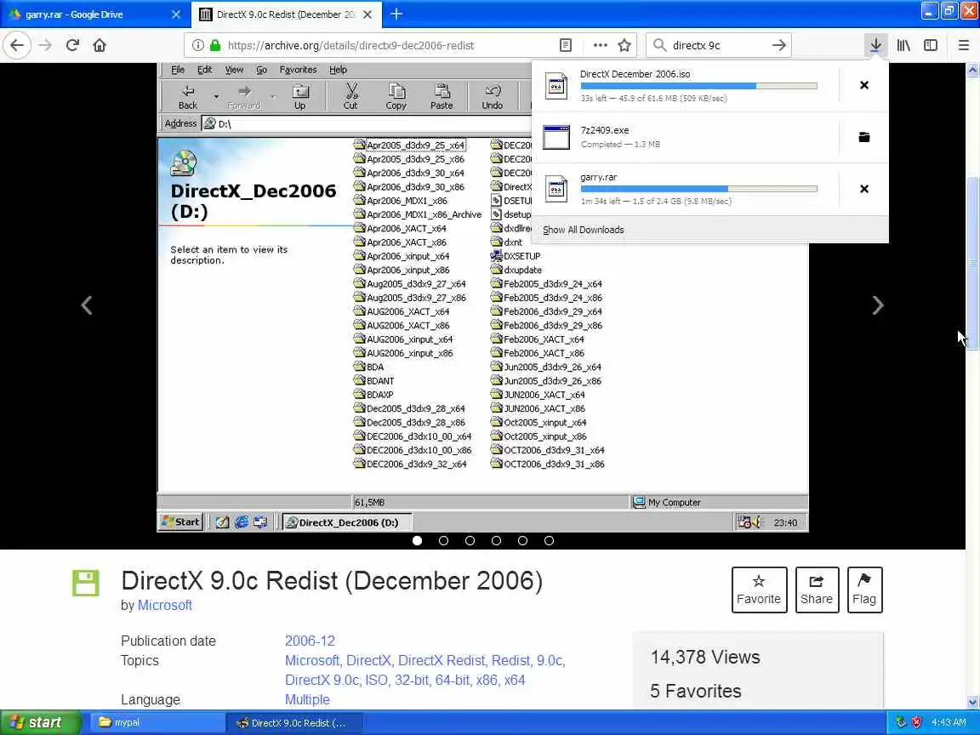Open the 64-bit topic link
The height and width of the screenshot is (735, 980).
coord(452,680)
